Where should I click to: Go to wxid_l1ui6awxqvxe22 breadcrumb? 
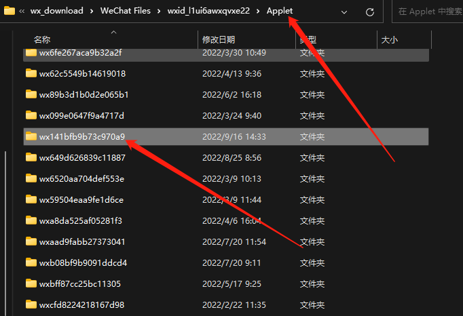208,11
